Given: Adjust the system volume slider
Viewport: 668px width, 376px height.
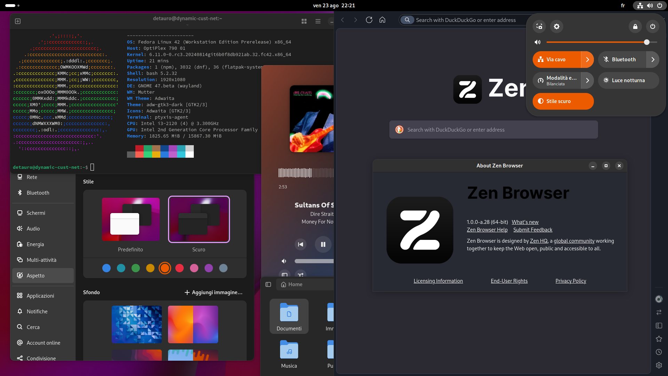Looking at the screenshot, I should [x=602, y=42].
